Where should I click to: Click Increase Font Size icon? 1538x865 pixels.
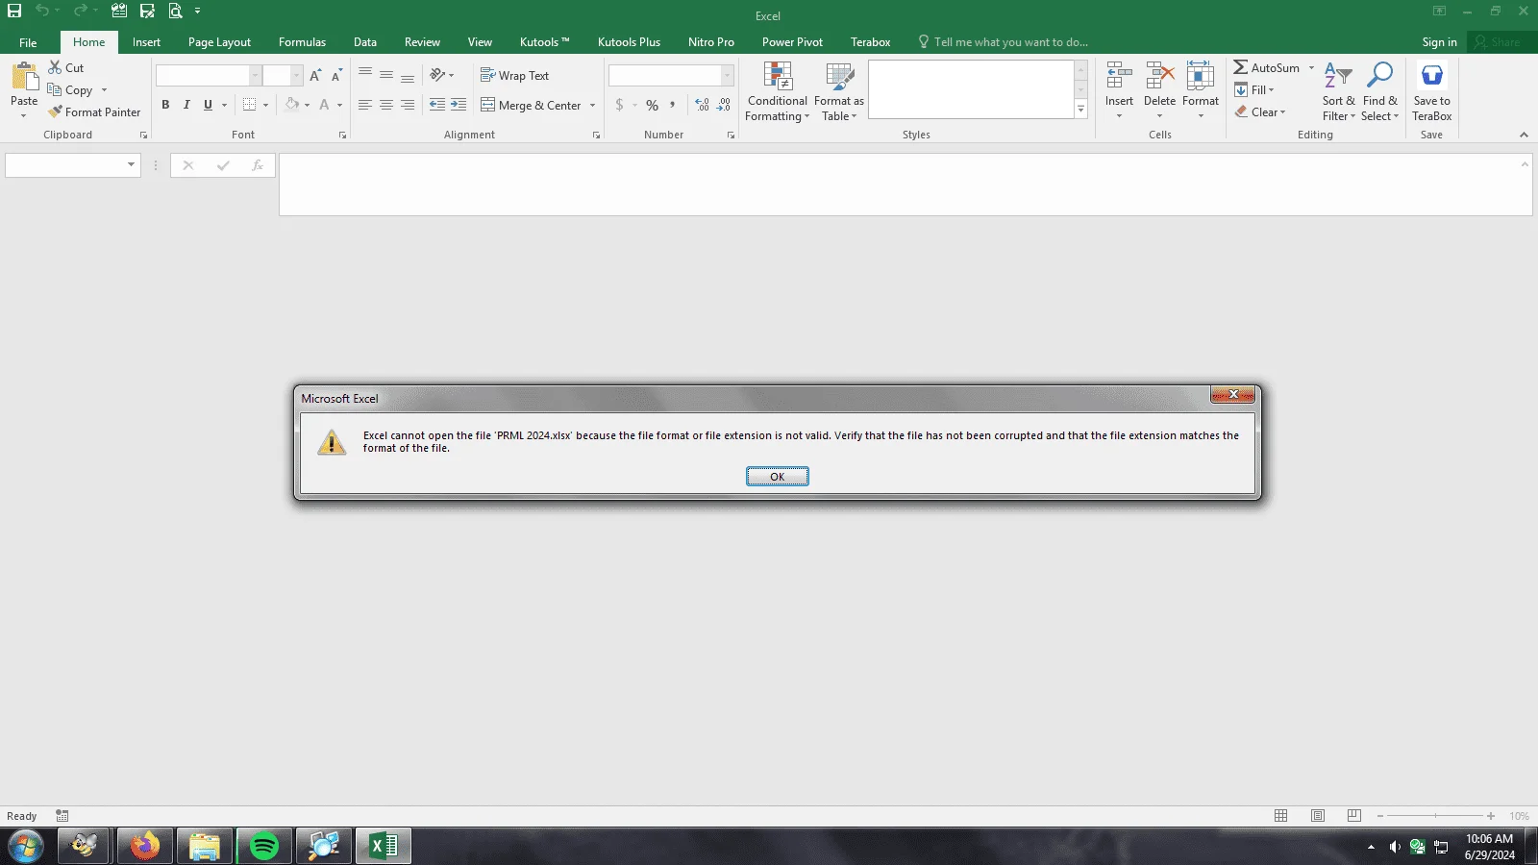(315, 75)
